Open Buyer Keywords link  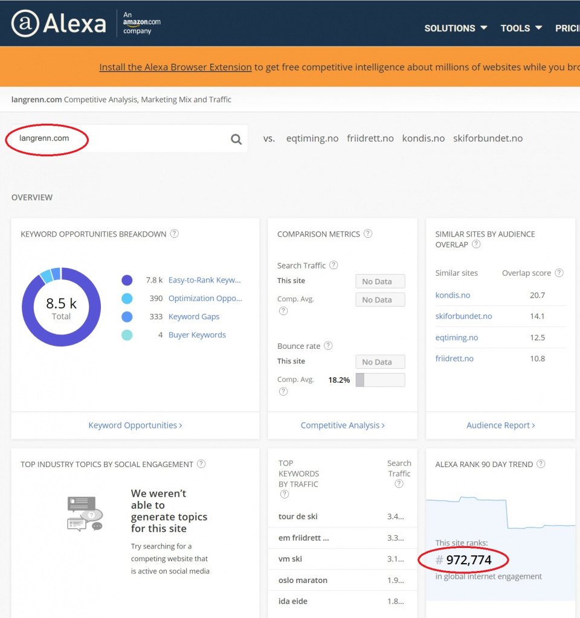click(197, 334)
